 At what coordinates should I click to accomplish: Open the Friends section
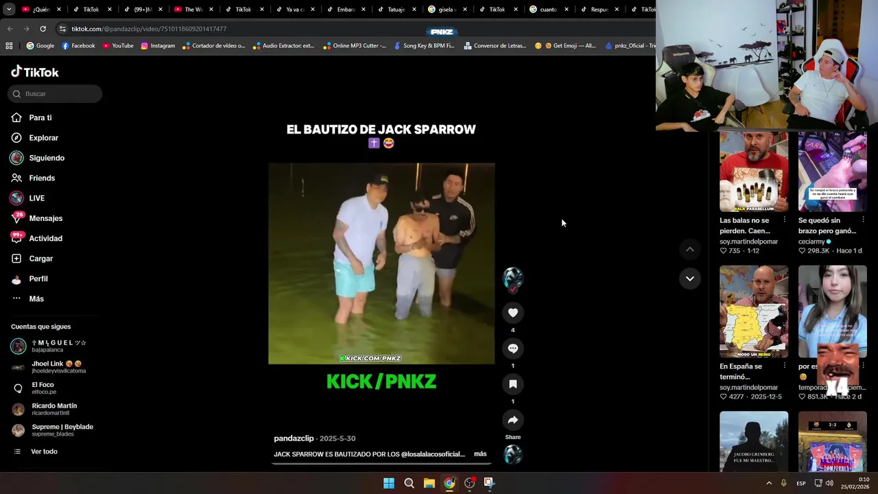click(x=41, y=178)
